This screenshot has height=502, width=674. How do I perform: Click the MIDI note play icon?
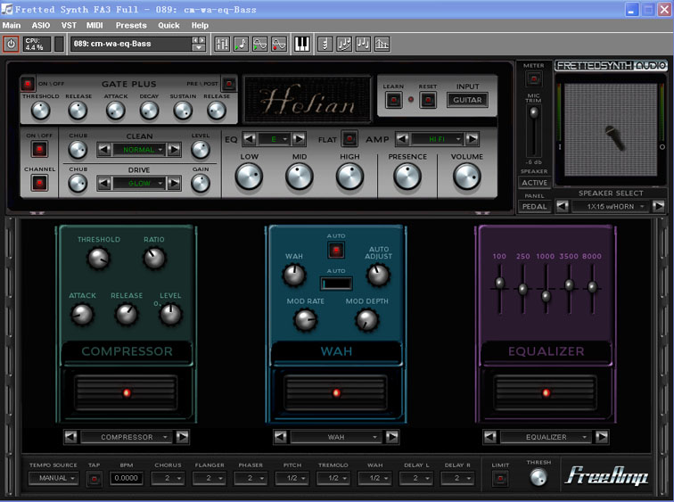(241, 44)
